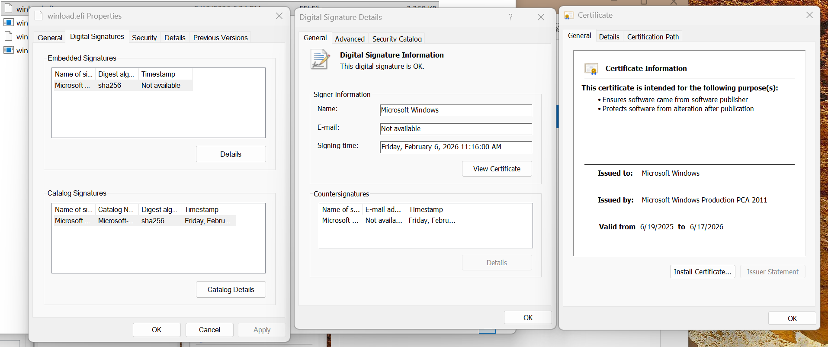Switch to the Previous Versions tab

[220, 38]
